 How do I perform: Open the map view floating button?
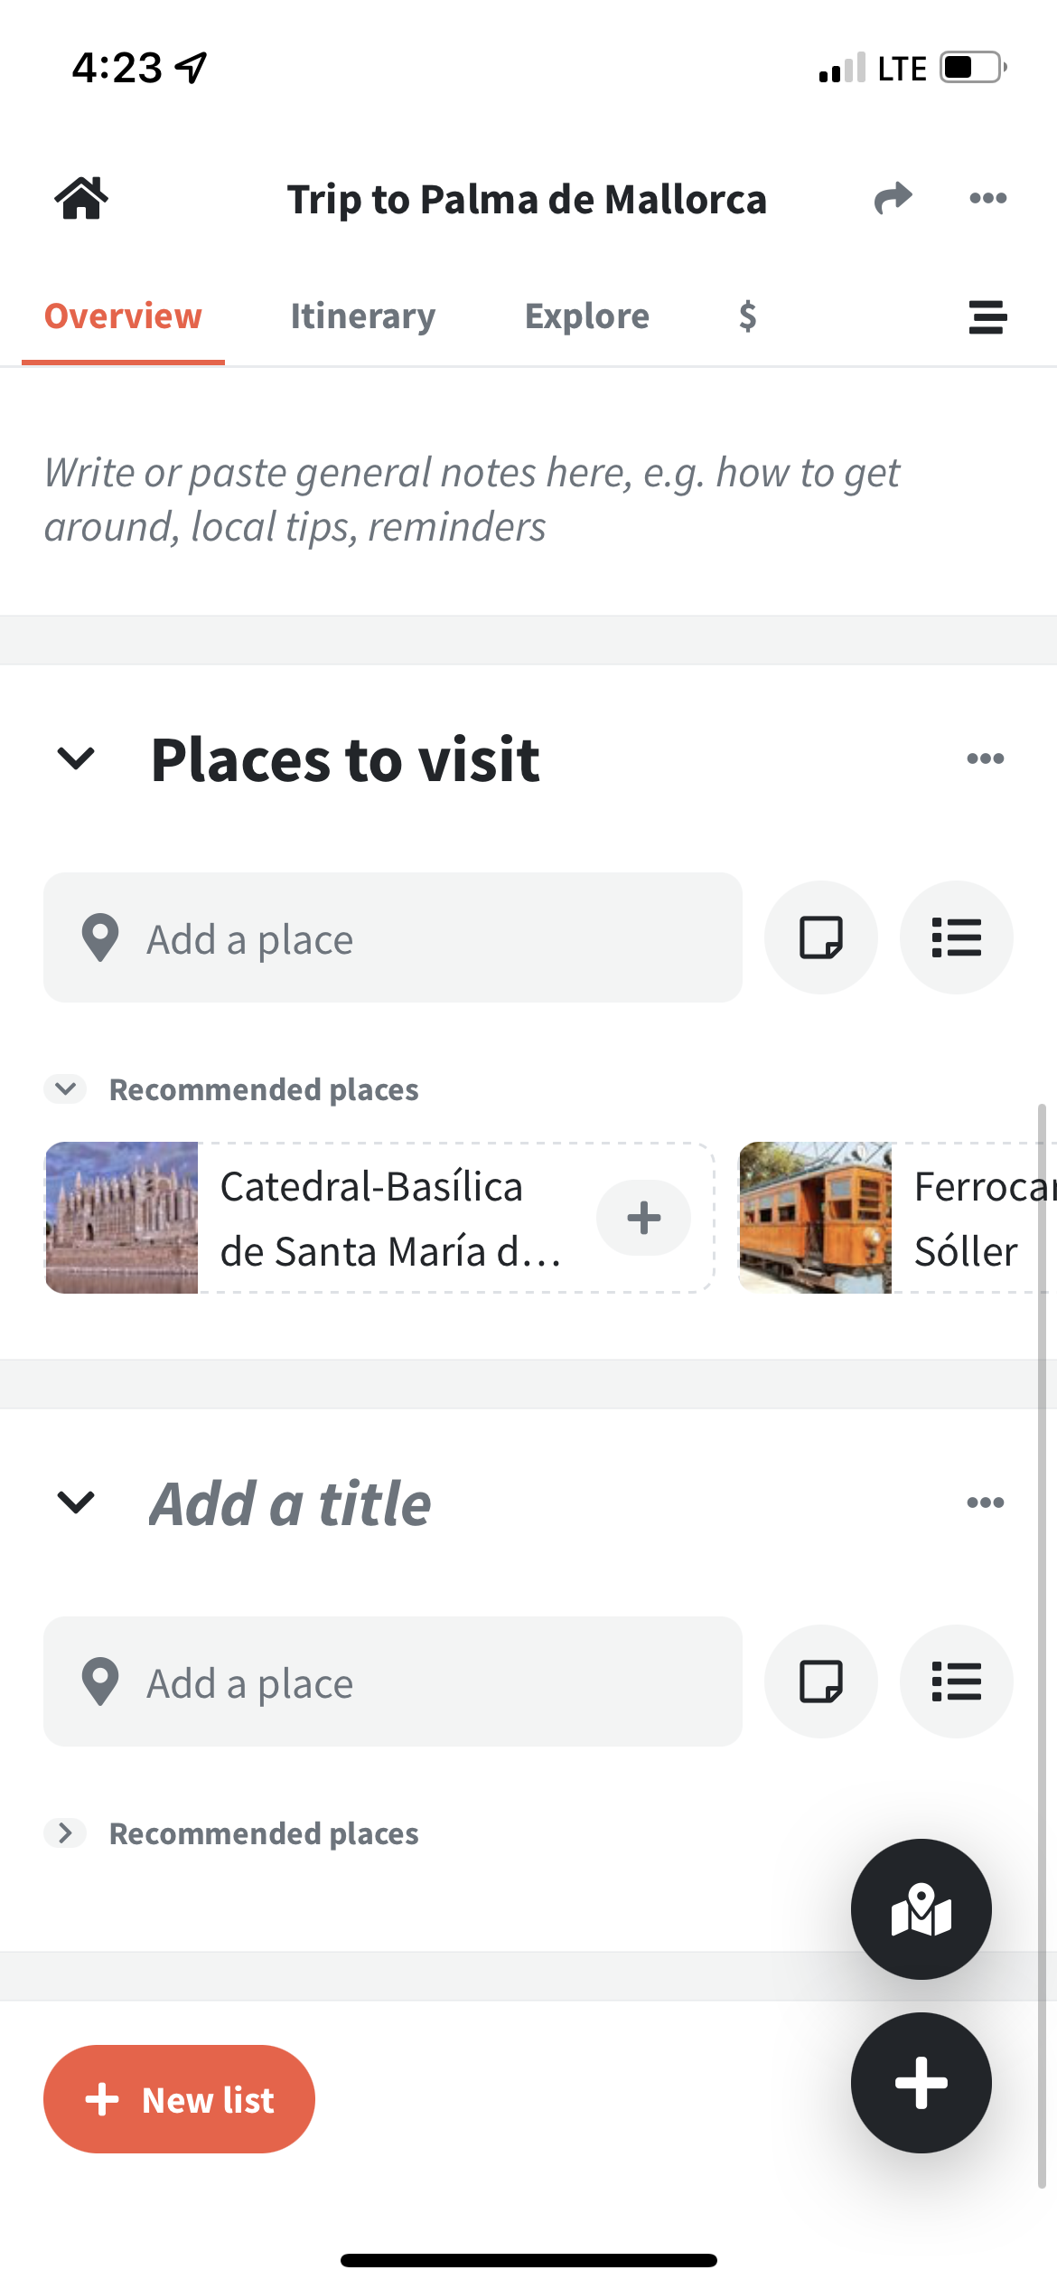click(x=921, y=1909)
